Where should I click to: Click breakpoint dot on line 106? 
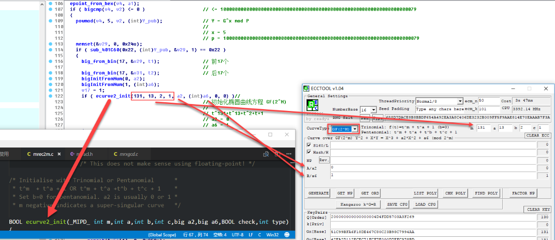pyautogui.click(x=50, y=3)
